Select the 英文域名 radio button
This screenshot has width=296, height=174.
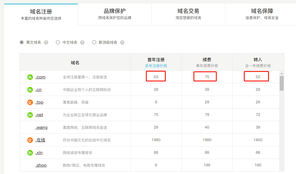[22, 42]
